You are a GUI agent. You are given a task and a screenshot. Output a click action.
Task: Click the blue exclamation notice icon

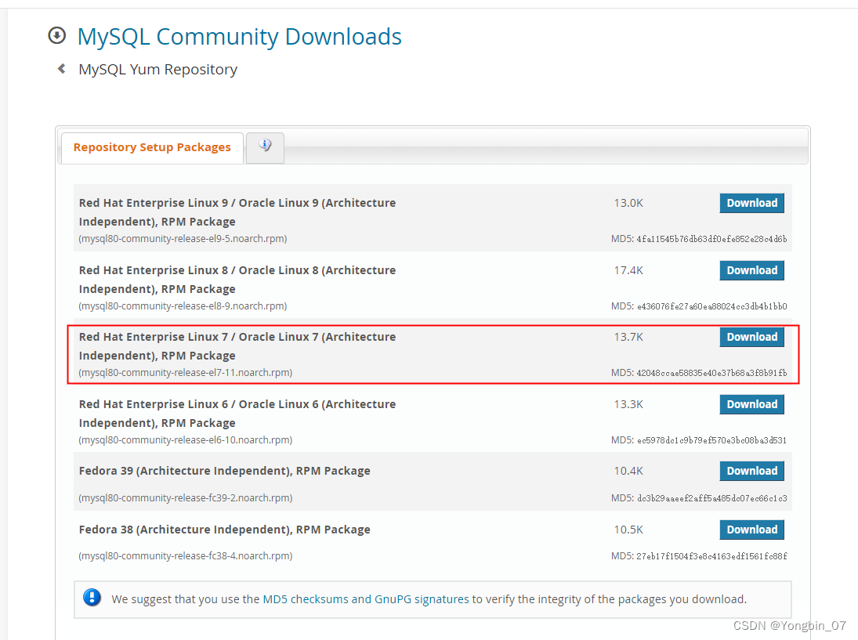click(92, 598)
